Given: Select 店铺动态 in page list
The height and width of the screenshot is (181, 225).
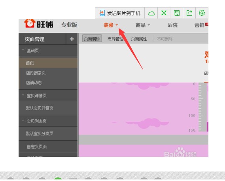Looking at the screenshot, I should point(48,83).
